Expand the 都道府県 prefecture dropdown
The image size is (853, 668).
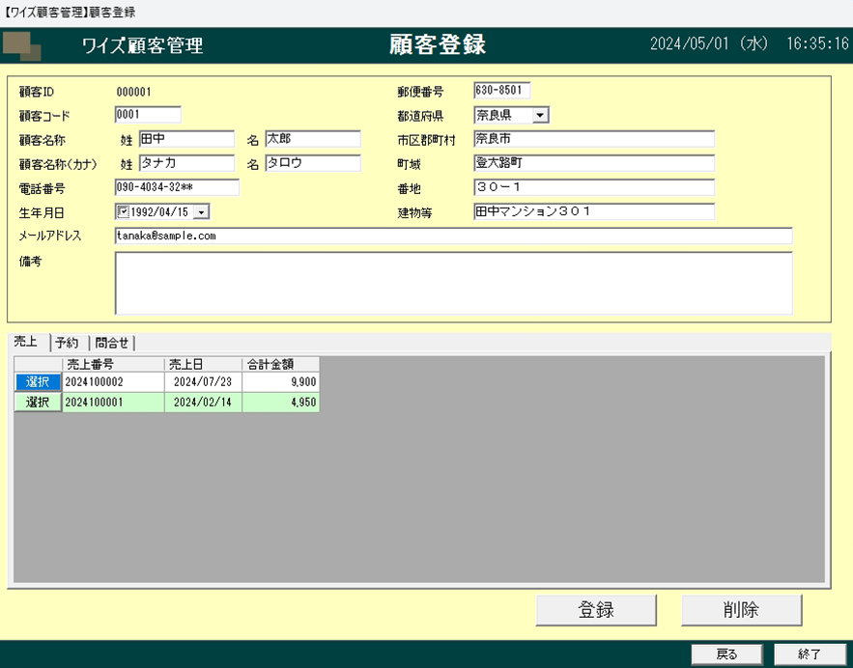(540, 116)
